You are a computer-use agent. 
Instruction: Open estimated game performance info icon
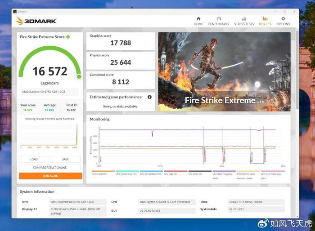pyautogui.click(x=149, y=97)
